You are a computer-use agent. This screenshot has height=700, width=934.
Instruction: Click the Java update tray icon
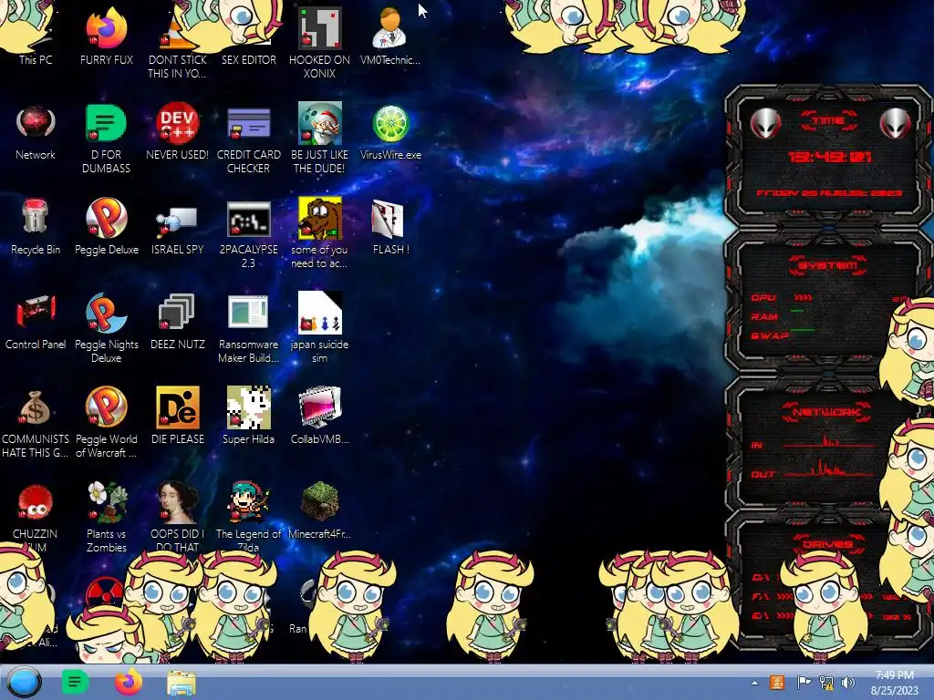click(777, 683)
